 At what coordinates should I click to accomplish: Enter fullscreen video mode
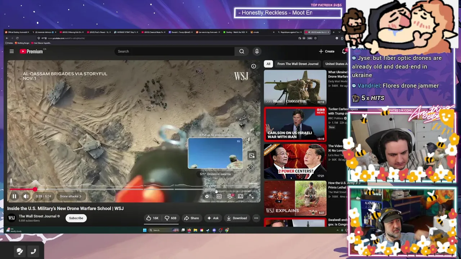coord(251,196)
